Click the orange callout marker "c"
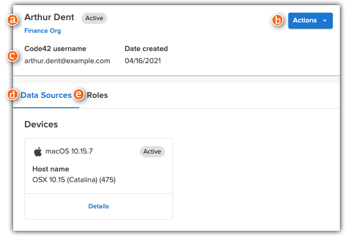The height and width of the screenshot is (236, 345). point(13,55)
